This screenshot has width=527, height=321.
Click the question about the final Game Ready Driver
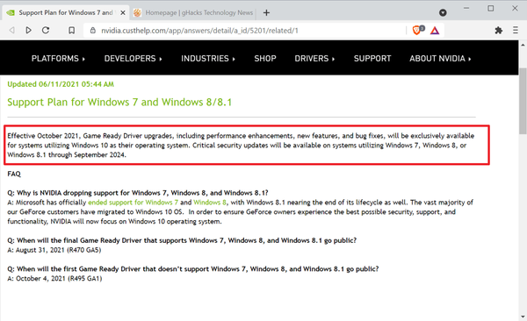[182, 240]
